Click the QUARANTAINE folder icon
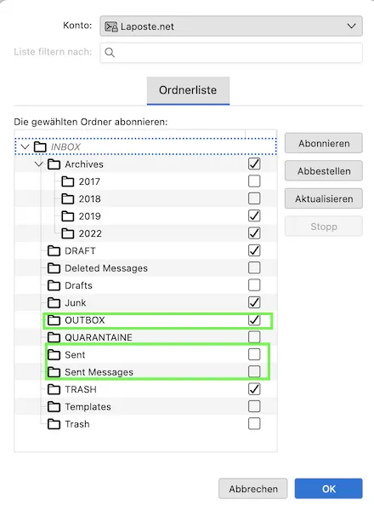Viewport: 374px width, 511px height. click(54, 337)
